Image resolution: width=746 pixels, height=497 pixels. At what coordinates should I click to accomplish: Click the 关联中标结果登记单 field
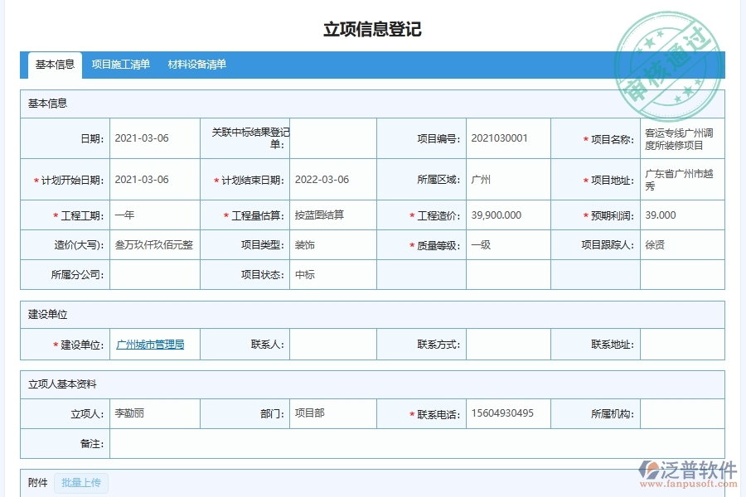point(330,138)
